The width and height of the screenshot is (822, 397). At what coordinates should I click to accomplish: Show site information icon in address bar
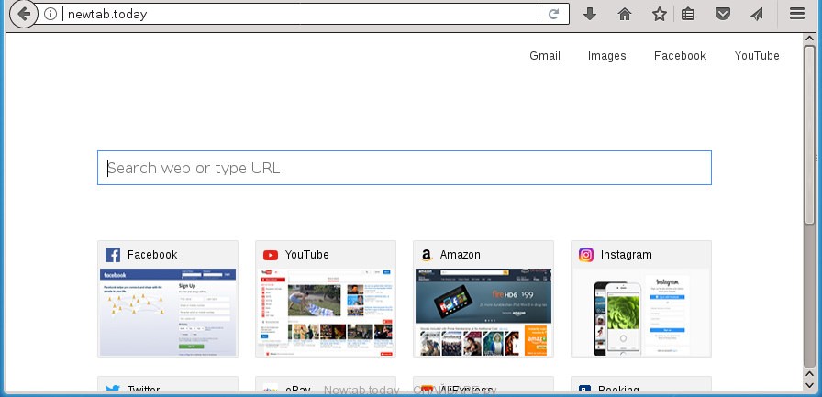point(50,14)
